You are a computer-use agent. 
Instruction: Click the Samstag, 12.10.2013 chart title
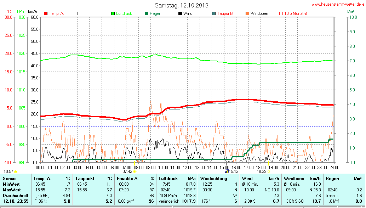coord(182,5)
